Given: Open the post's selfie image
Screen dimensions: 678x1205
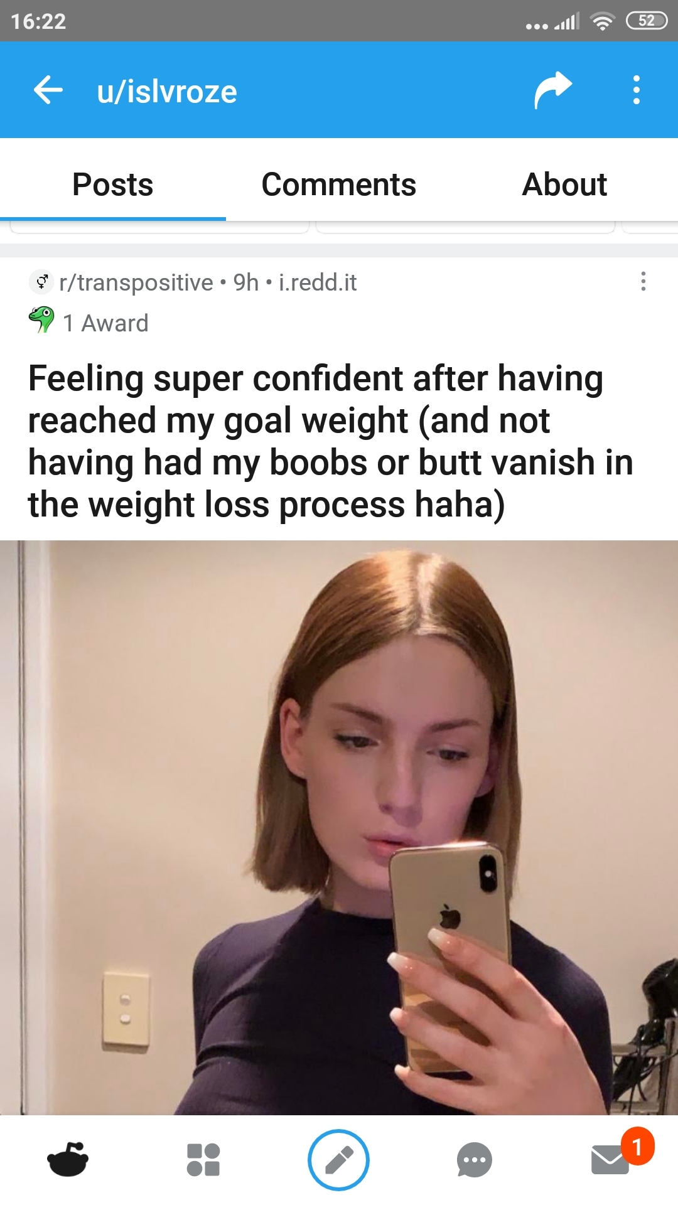Looking at the screenshot, I should pos(339,827).
